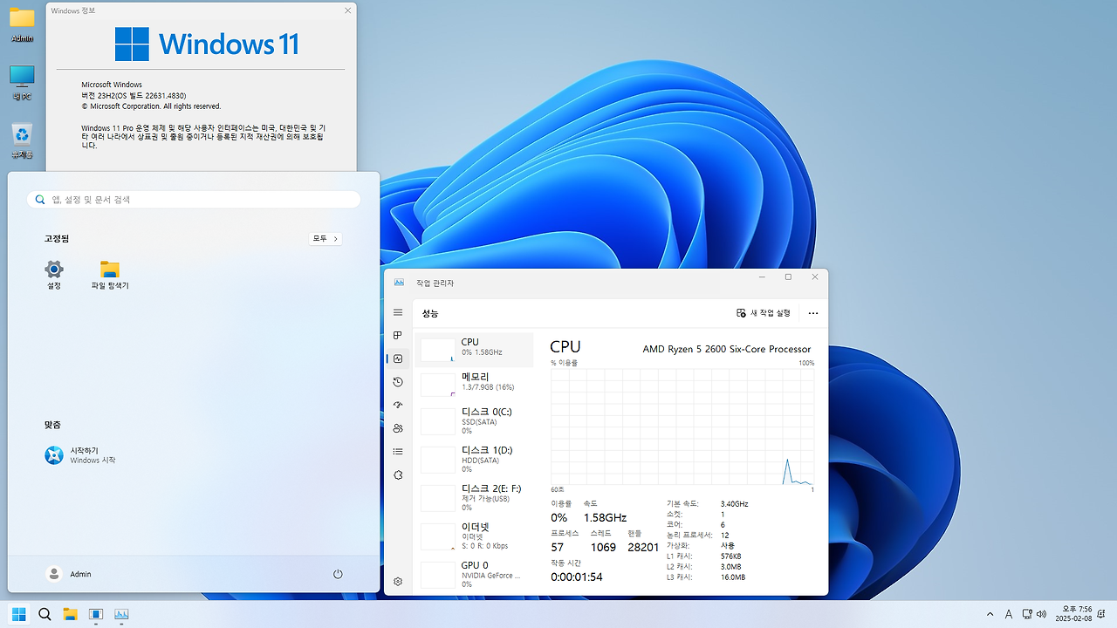The image size is (1117, 628).
Task: Open network status tray icon
Action: [1027, 615]
